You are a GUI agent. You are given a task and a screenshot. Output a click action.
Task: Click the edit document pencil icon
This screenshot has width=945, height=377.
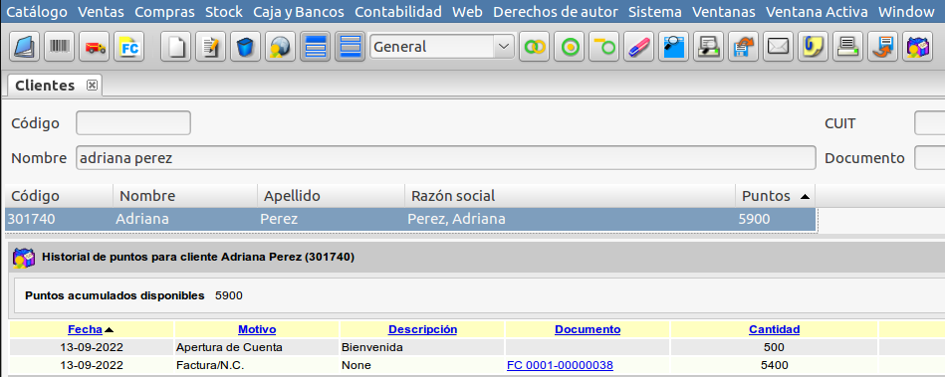coord(210,47)
